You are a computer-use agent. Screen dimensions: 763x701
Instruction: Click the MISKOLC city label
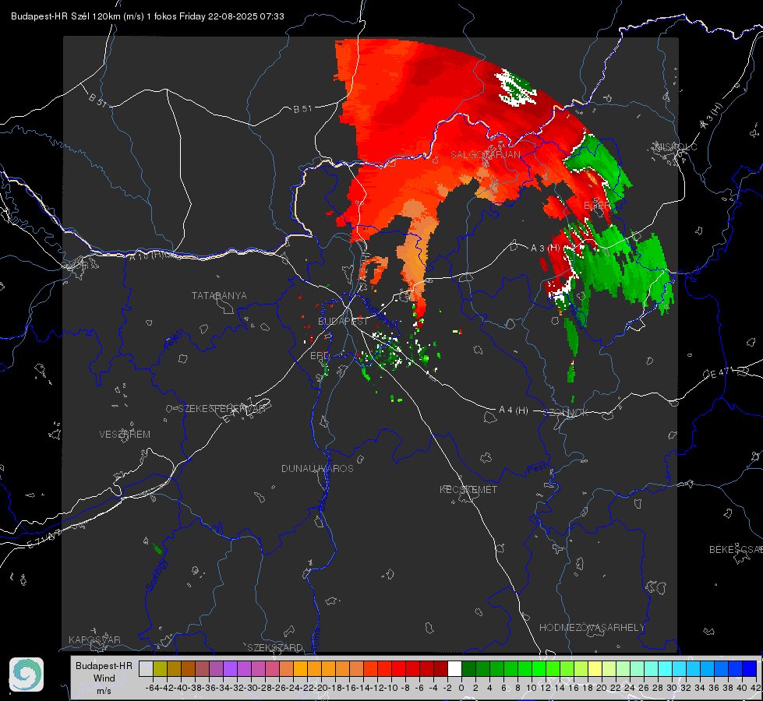point(676,146)
